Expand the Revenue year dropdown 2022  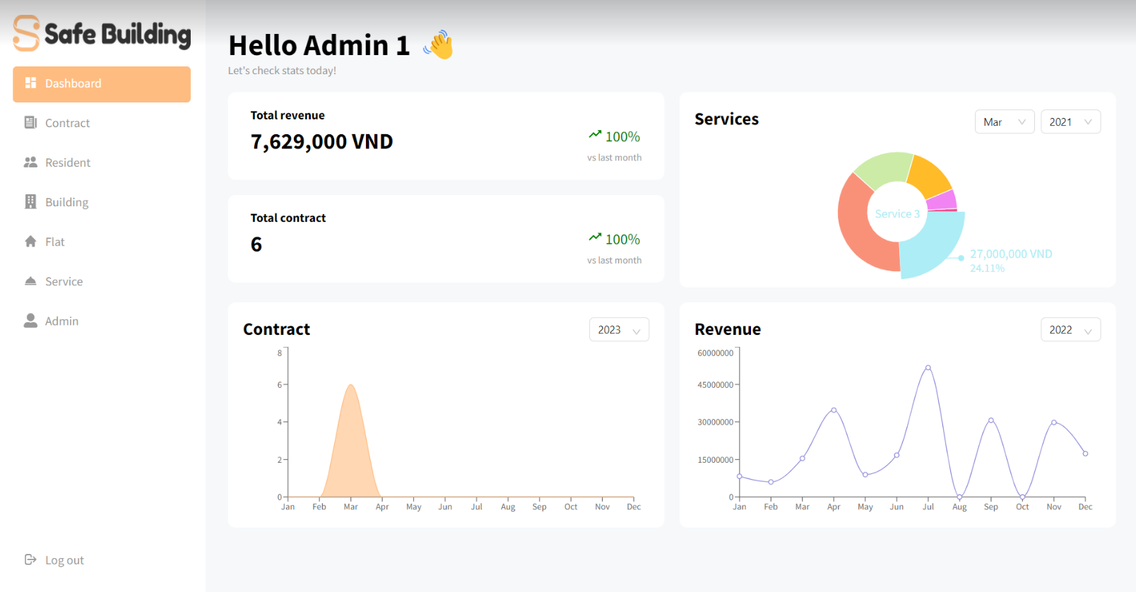[1070, 329]
